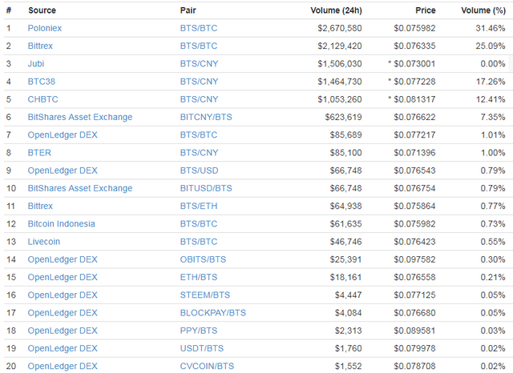Open OpenLedger DEX link in row 20

point(63,367)
